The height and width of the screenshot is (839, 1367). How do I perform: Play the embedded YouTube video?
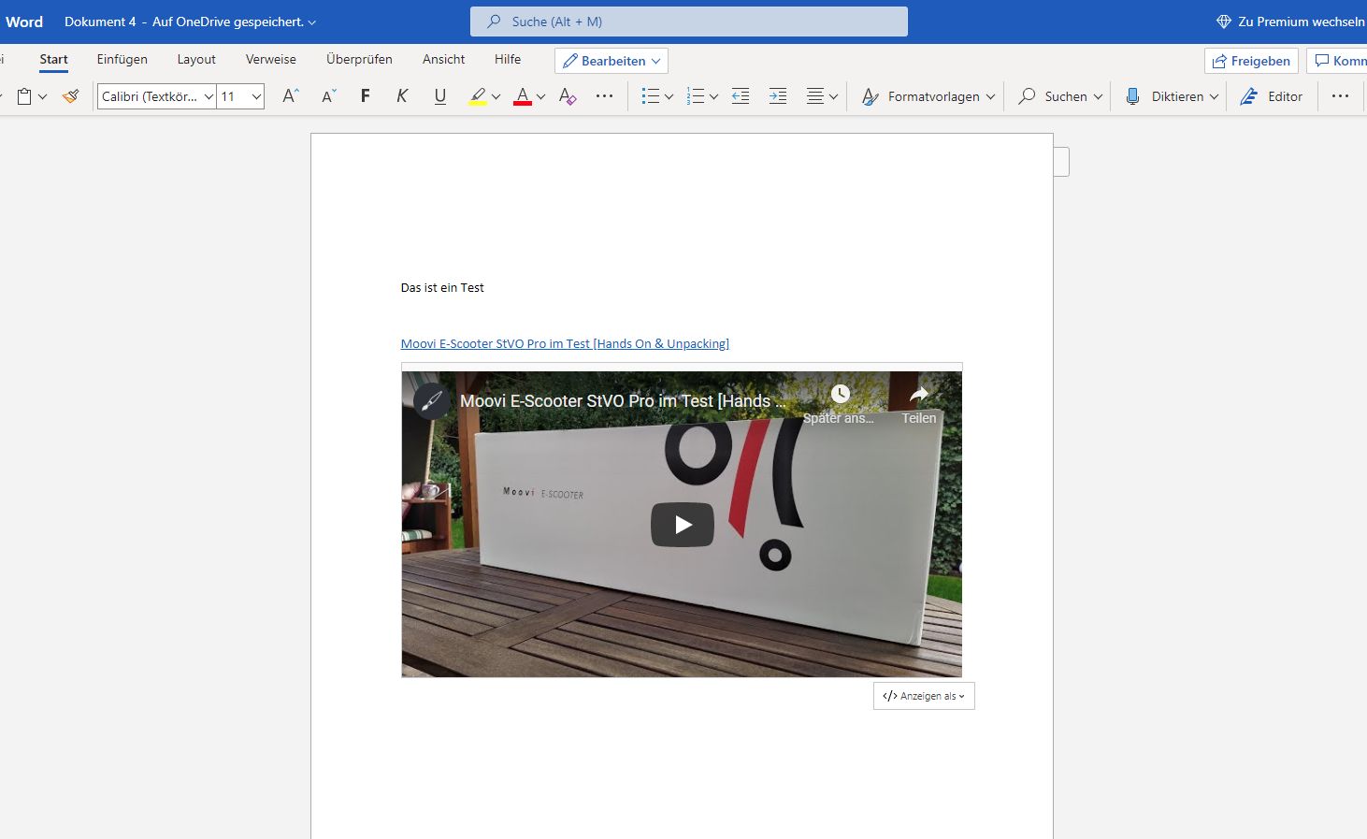[683, 525]
